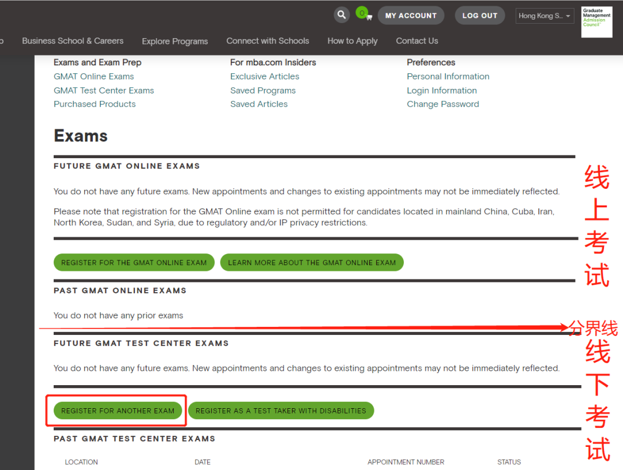Click the APPOINTMENT NUMBER column header
The width and height of the screenshot is (623, 470).
406,462
